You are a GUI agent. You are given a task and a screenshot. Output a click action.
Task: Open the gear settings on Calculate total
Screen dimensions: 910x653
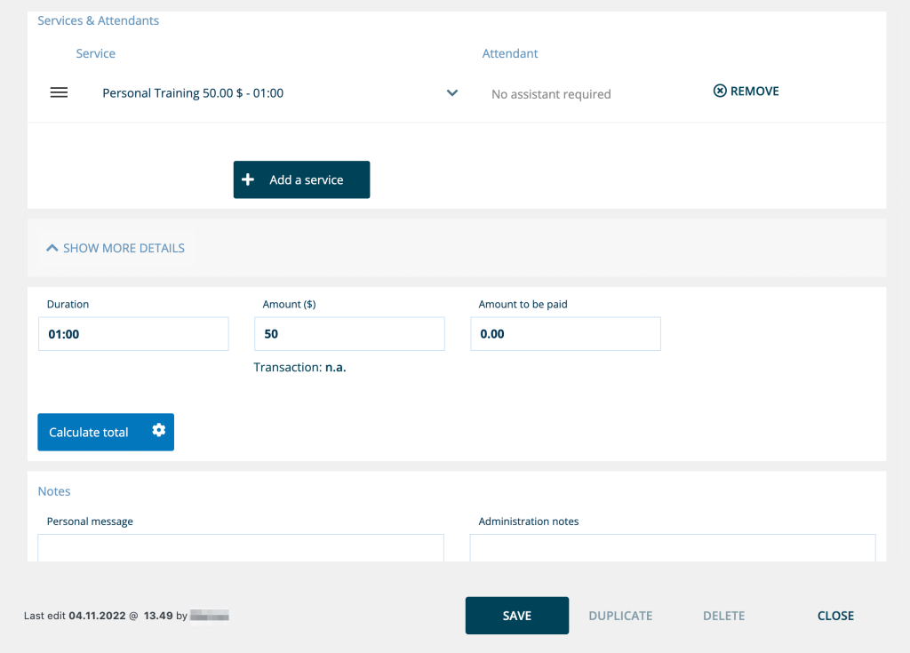(158, 431)
